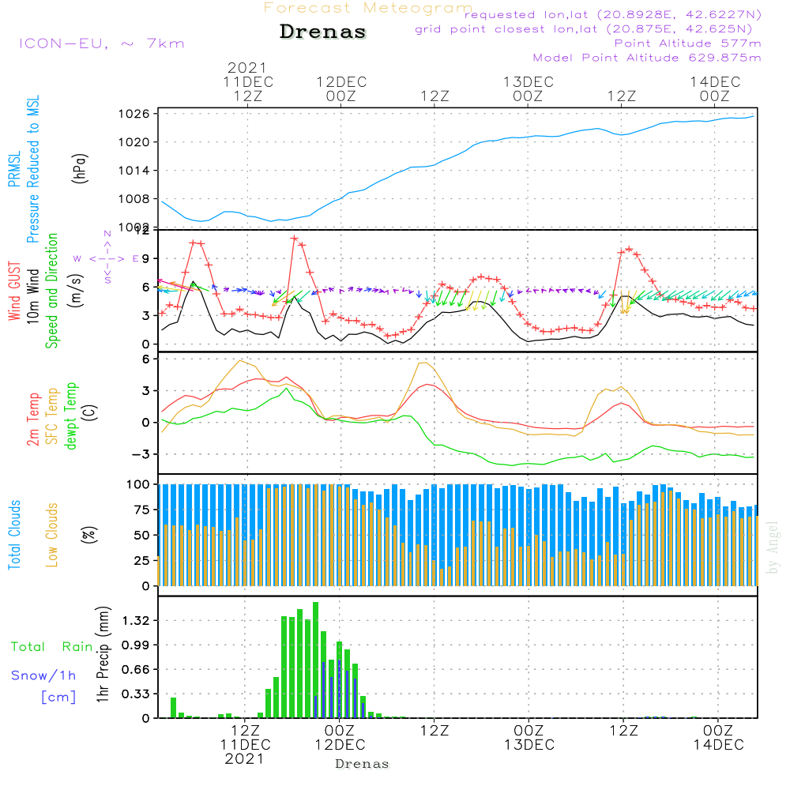
Task: Click the '10m Wind' black axis label
Action: tap(32, 296)
